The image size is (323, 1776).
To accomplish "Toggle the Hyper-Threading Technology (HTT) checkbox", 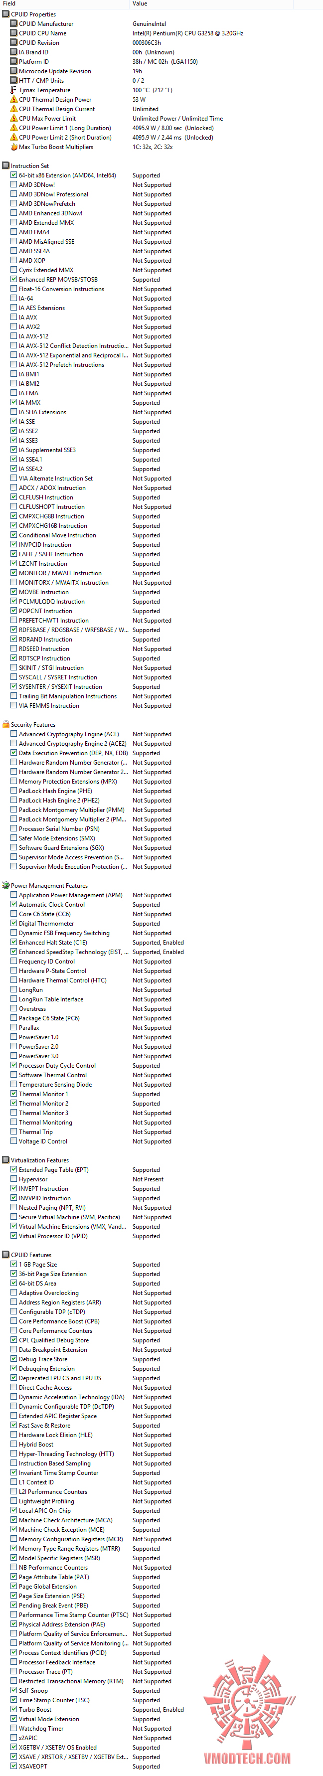I will [14, 1453].
